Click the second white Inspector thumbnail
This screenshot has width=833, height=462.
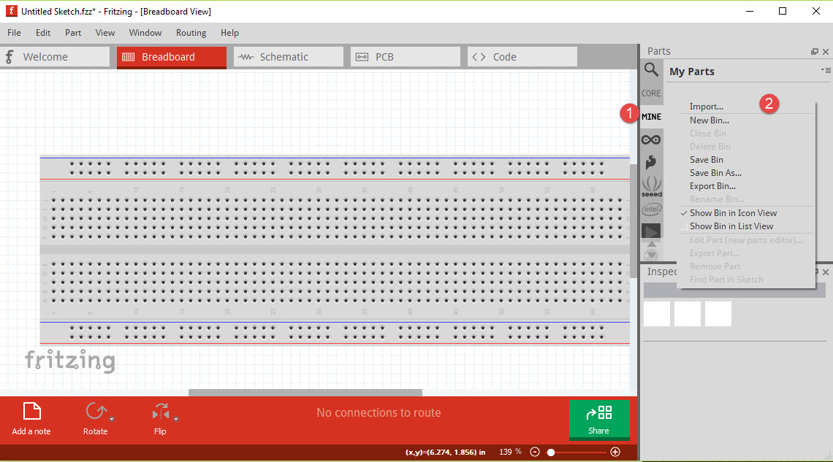[688, 314]
